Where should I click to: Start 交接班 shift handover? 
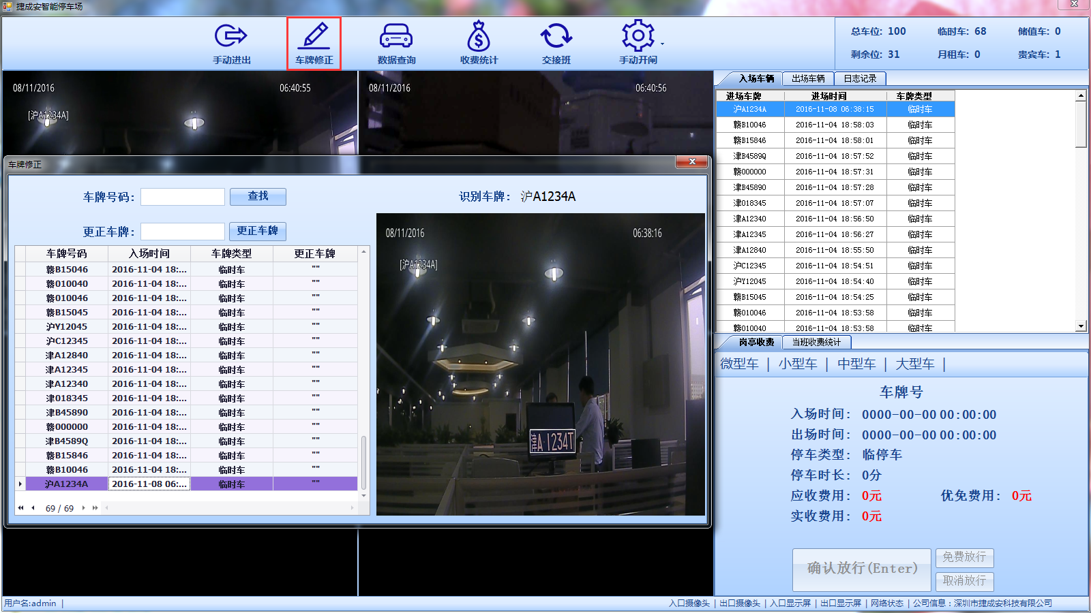click(x=558, y=42)
